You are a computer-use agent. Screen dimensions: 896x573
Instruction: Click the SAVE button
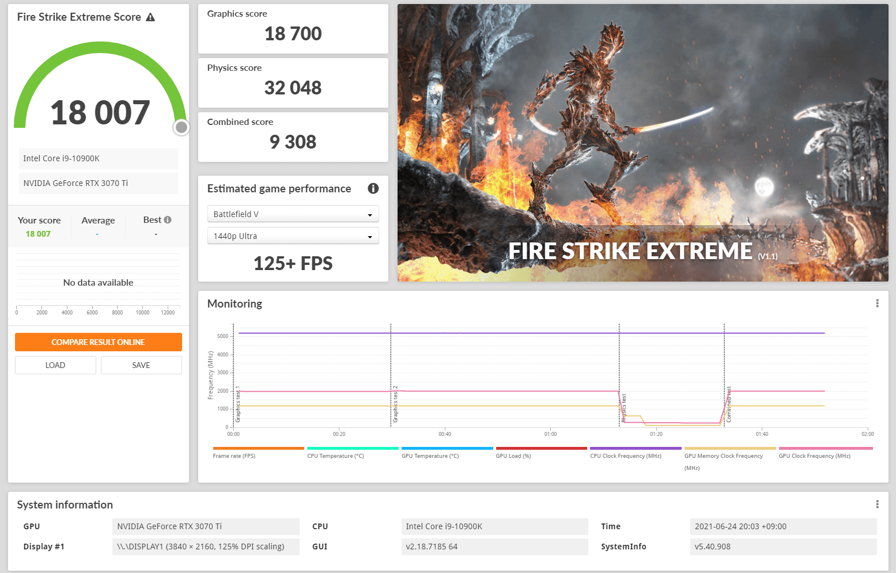pos(141,365)
